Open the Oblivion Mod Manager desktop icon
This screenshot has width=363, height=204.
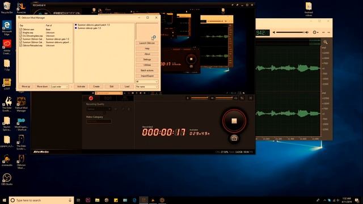click(21, 161)
